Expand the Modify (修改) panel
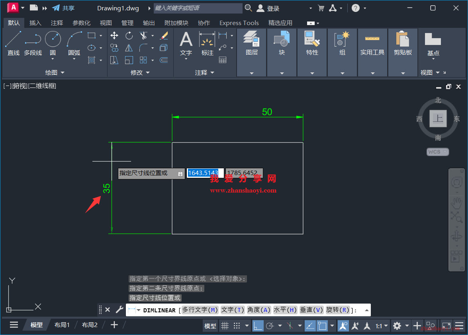The height and width of the screenshot is (335, 468). 140,72
